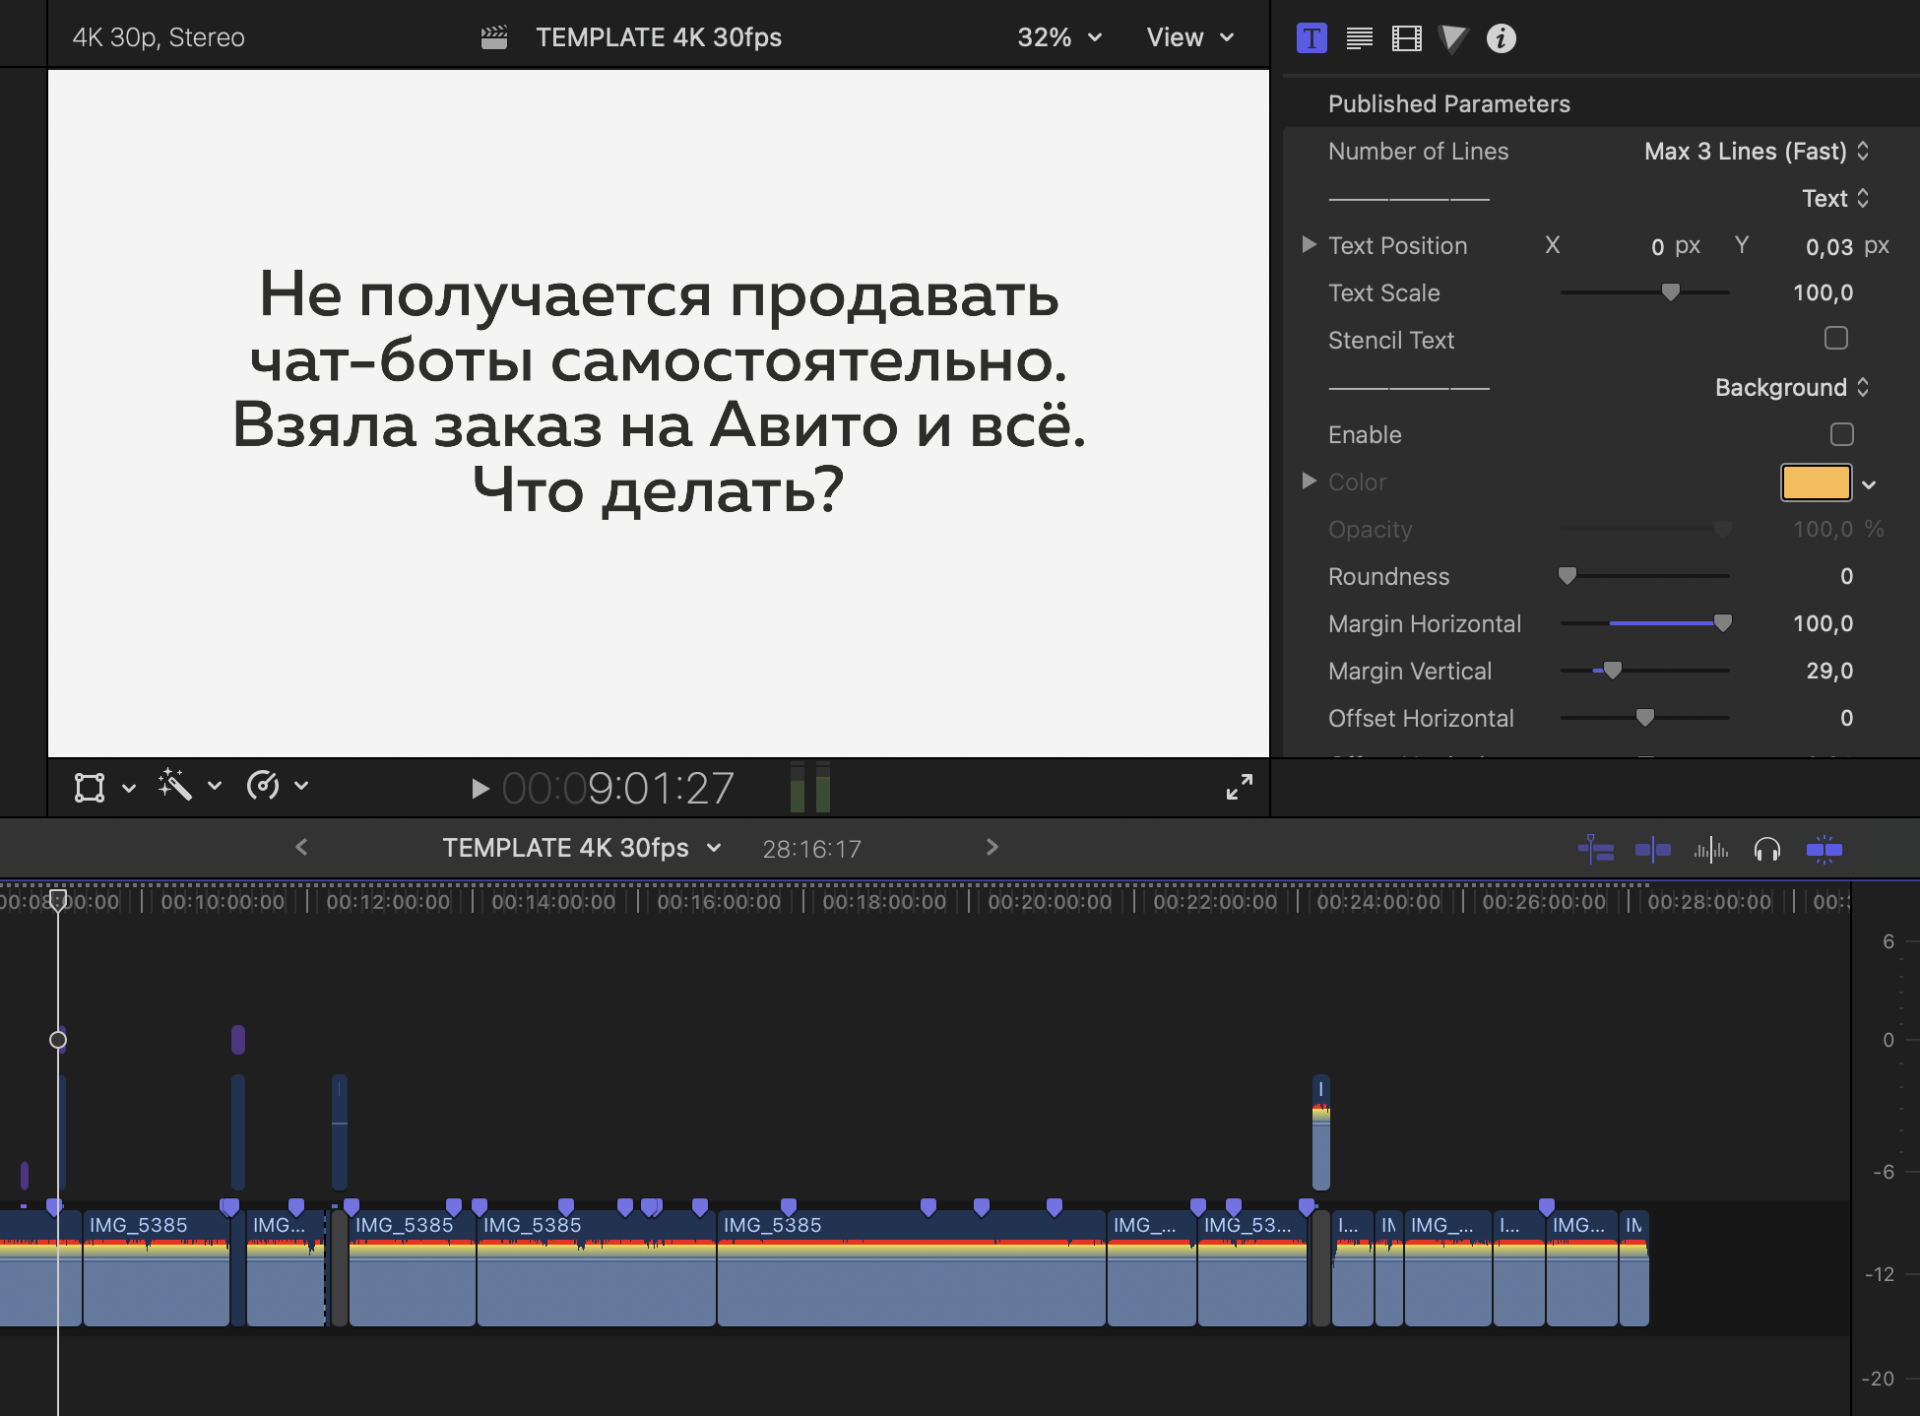Toggle the timeline snapping icon
1920x1416 pixels.
click(1824, 849)
